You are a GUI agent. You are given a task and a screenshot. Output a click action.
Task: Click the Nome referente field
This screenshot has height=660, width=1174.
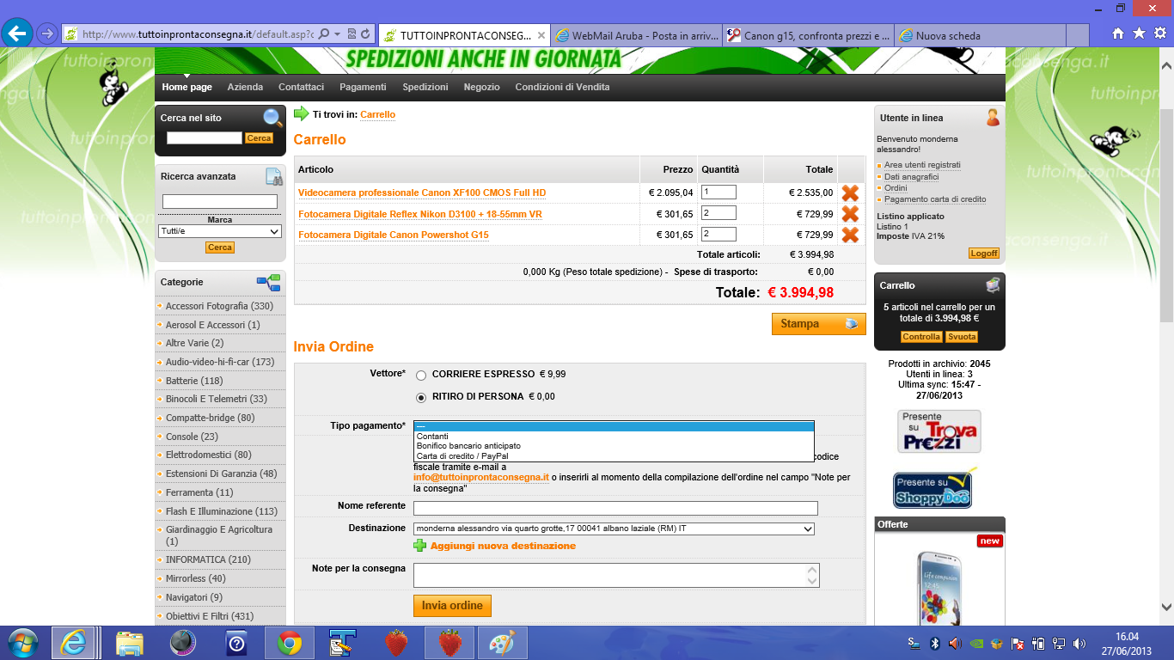pos(615,507)
